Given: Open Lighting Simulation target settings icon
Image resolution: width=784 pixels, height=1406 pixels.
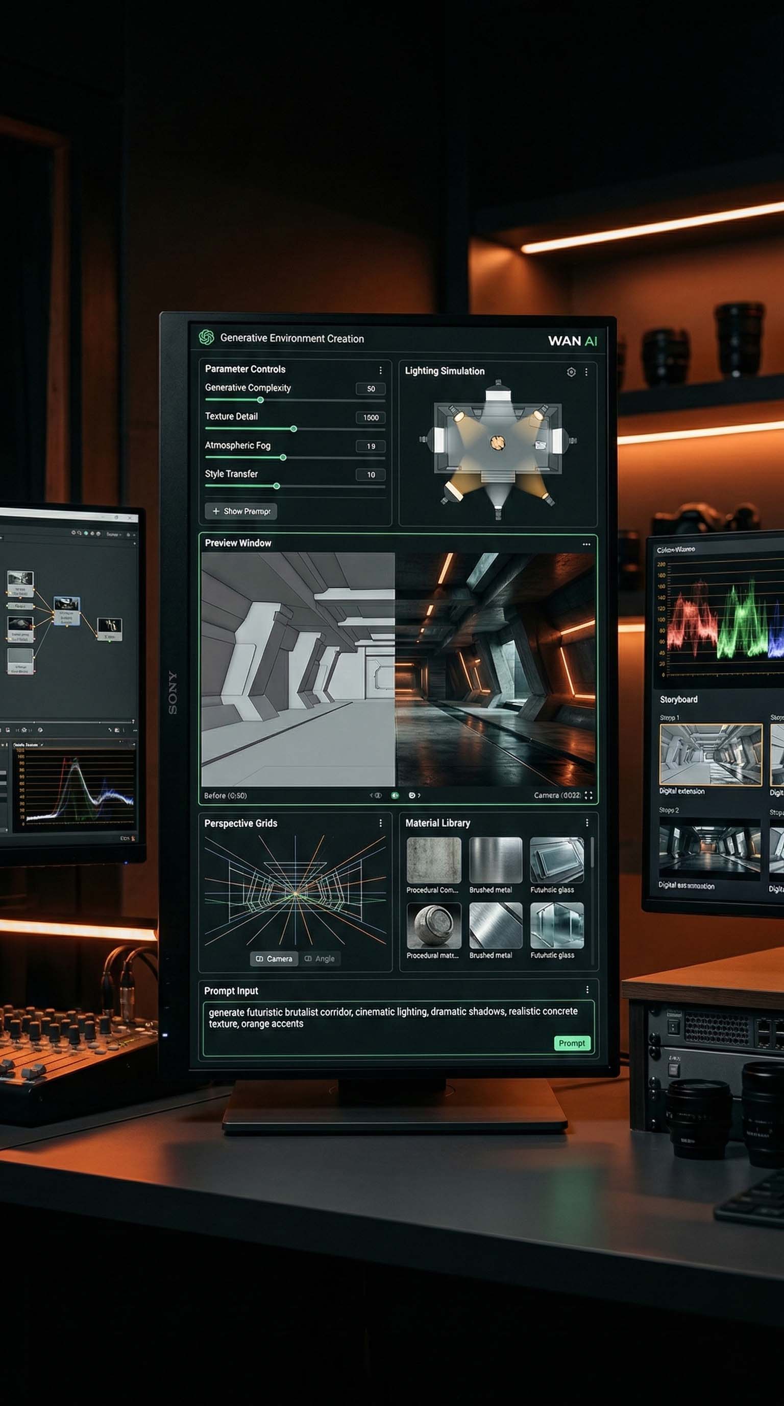Looking at the screenshot, I should pyautogui.click(x=571, y=372).
